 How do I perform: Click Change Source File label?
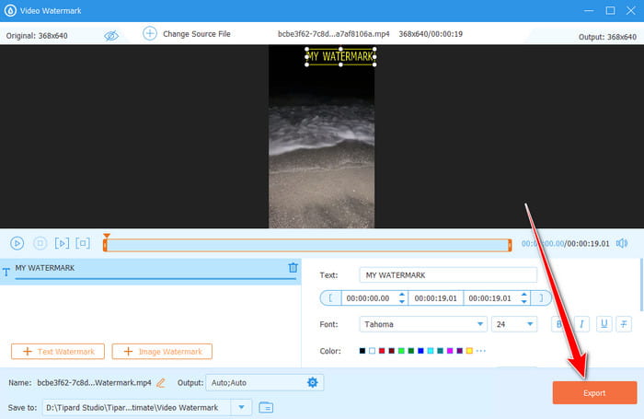(x=196, y=34)
